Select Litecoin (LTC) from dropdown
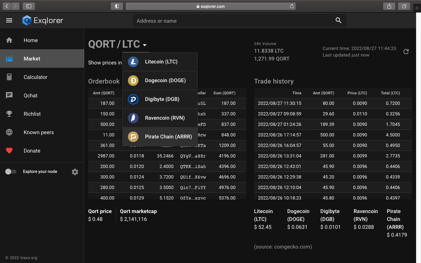Viewport: 421px width, 263px height. coord(160,62)
